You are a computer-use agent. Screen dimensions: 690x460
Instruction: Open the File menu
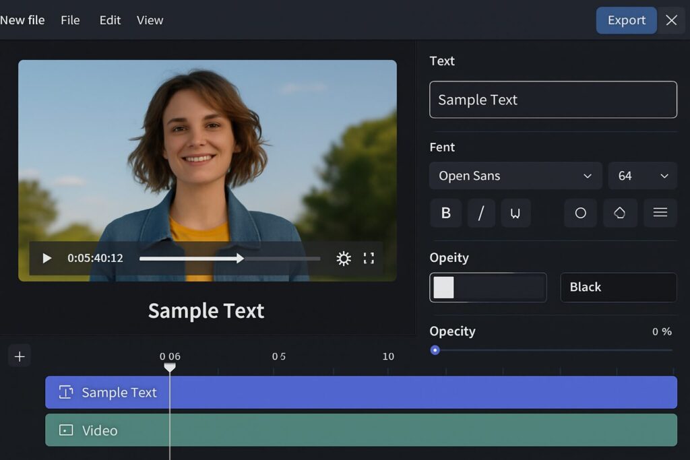tap(70, 20)
